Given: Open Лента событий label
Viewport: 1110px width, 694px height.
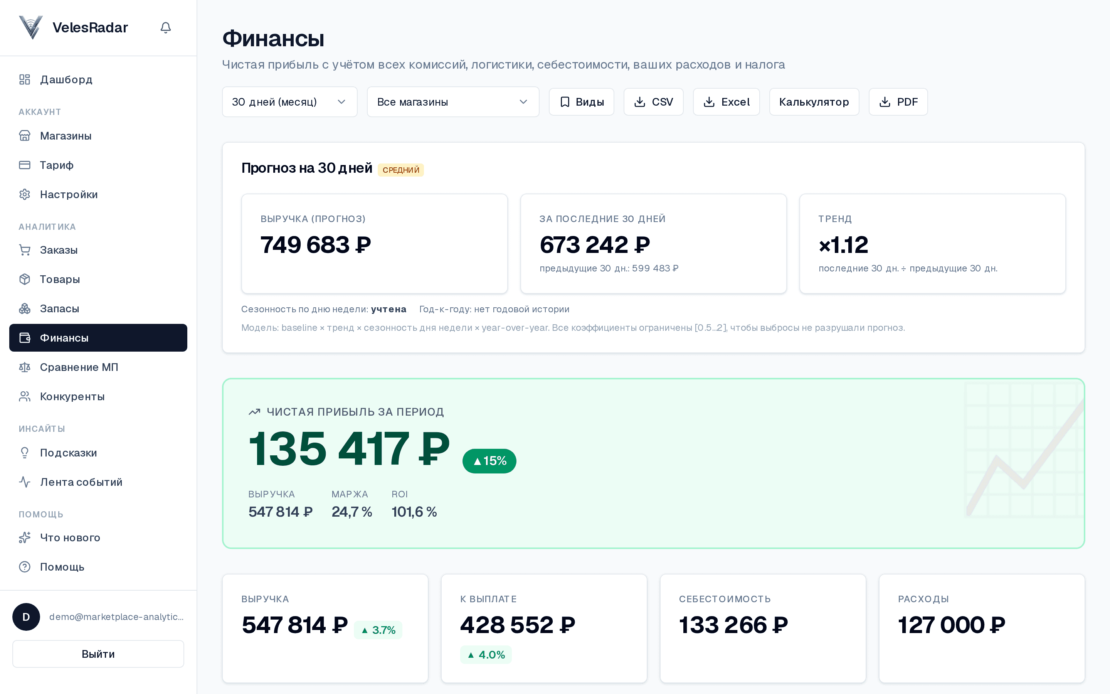Looking at the screenshot, I should [x=81, y=482].
